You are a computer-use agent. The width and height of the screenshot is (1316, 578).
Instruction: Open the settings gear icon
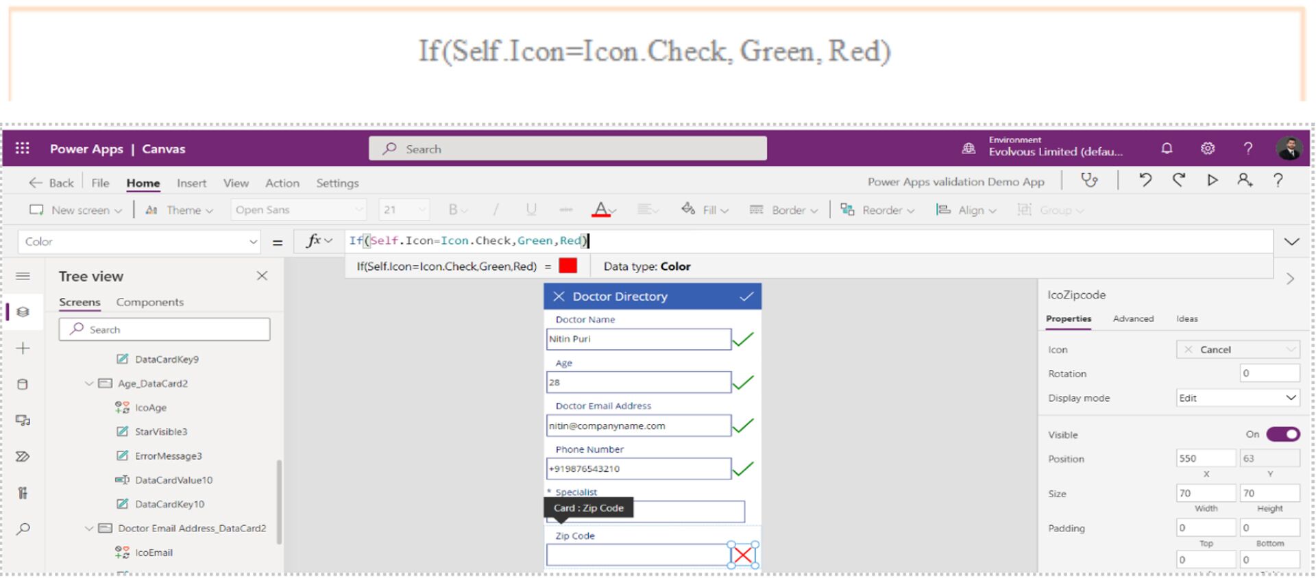[x=1208, y=149]
